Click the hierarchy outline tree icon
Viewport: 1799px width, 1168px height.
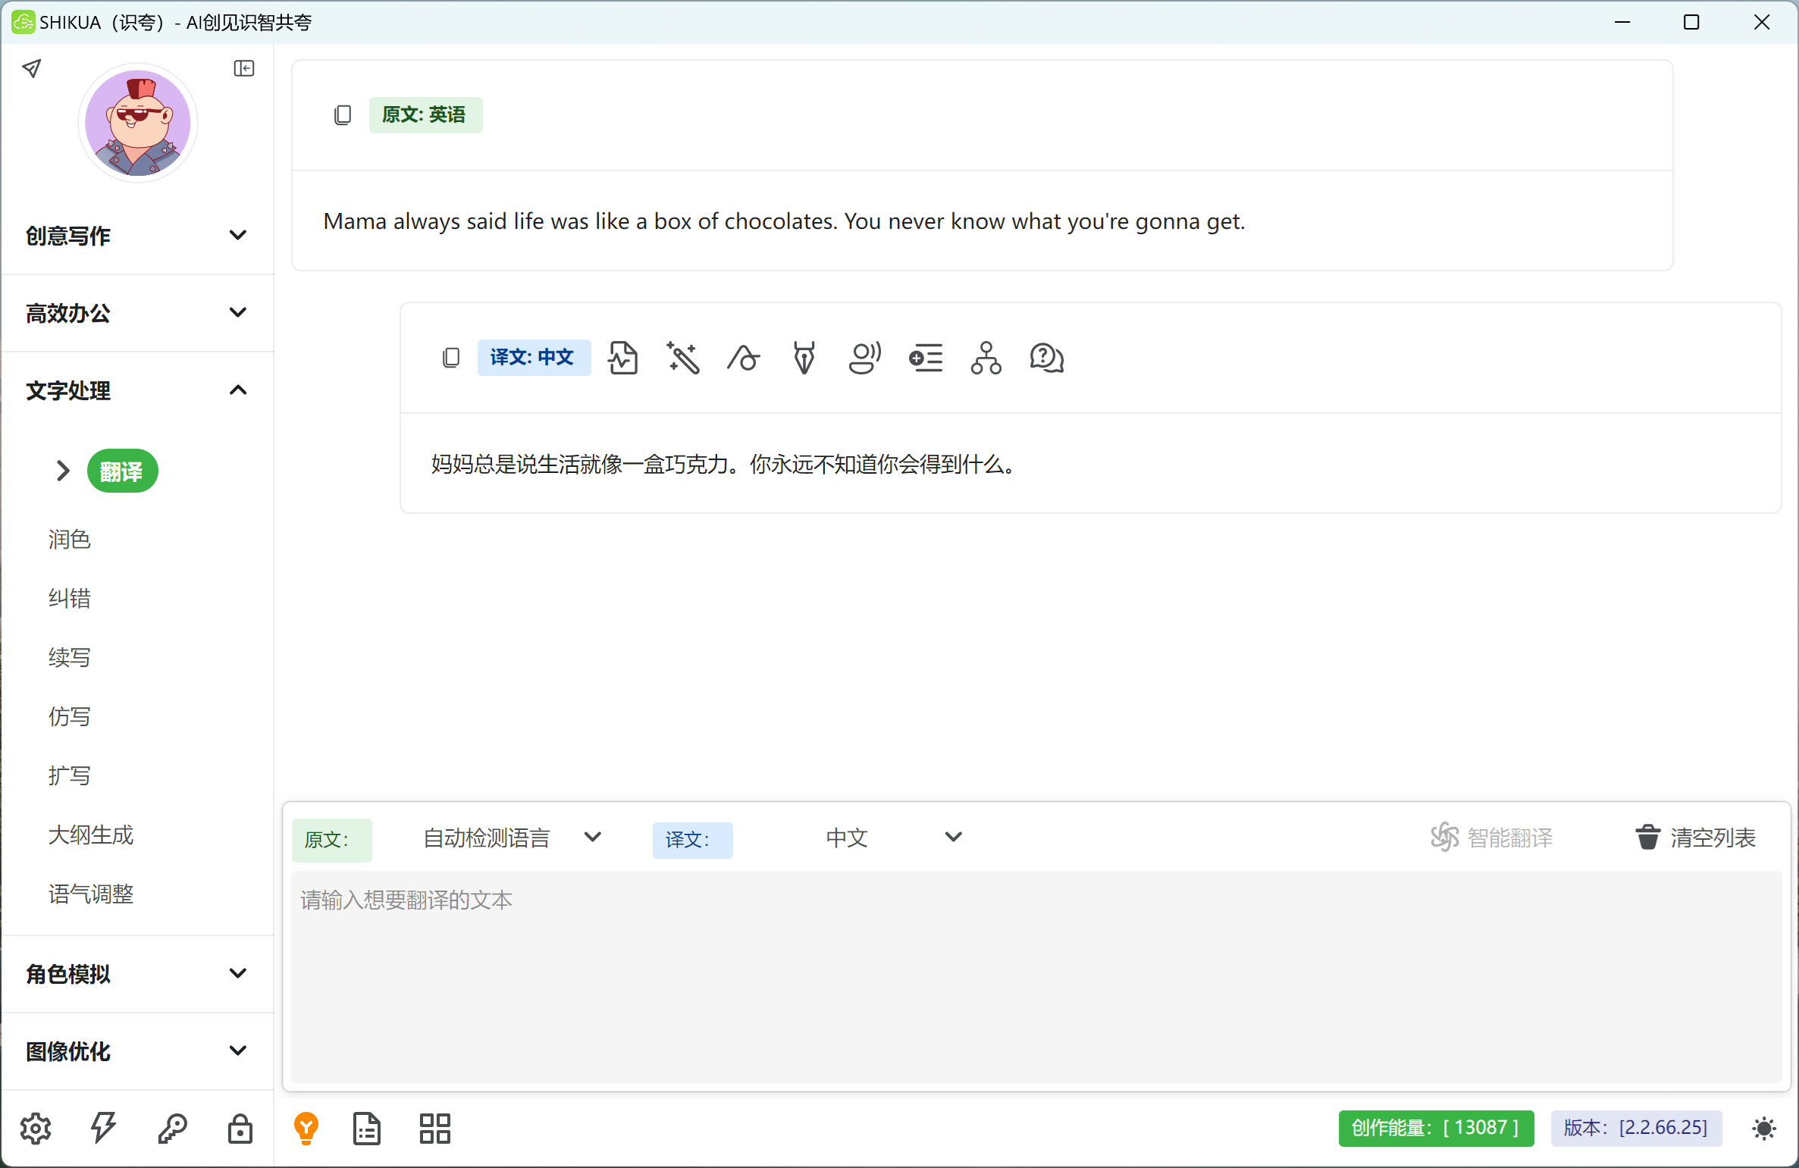click(986, 358)
